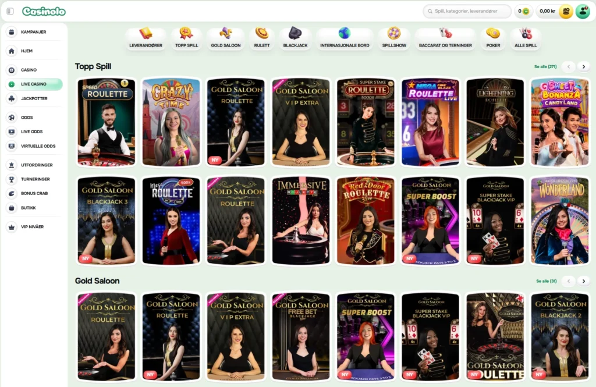Open Bonus Crab in the sidebar
Image resolution: width=596 pixels, height=387 pixels.
pyautogui.click(x=34, y=193)
